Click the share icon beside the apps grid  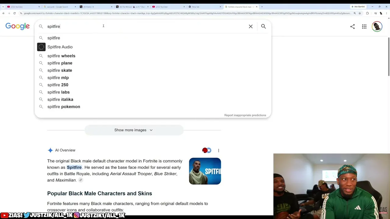coord(353,27)
